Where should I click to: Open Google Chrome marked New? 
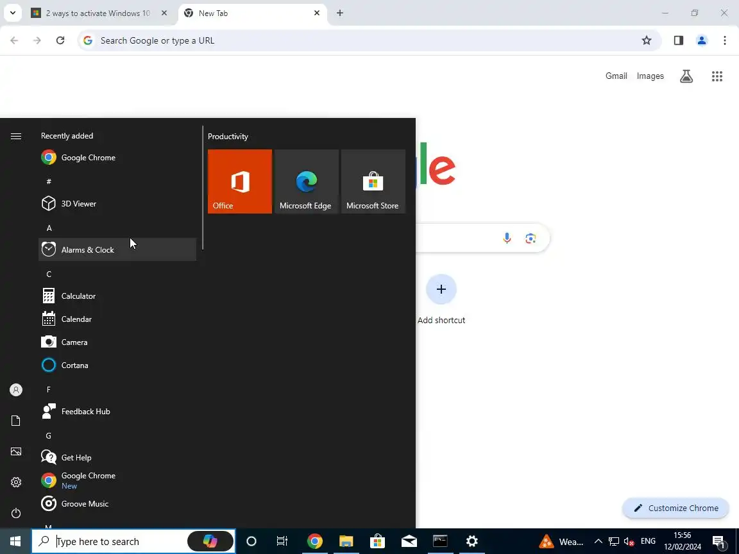[117, 480]
